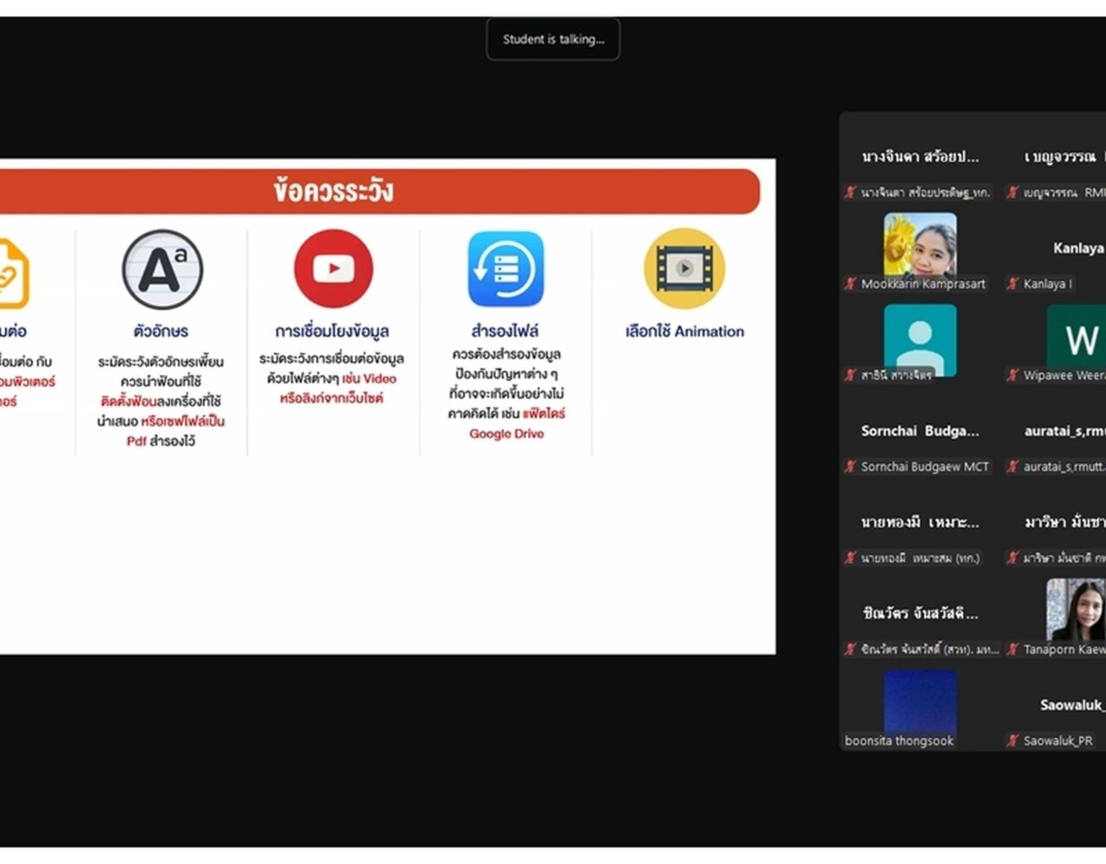Viewport: 1106px width, 864px height.
Task: Click the ตัวอักษร heading on the slide
Action: pos(162,332)
